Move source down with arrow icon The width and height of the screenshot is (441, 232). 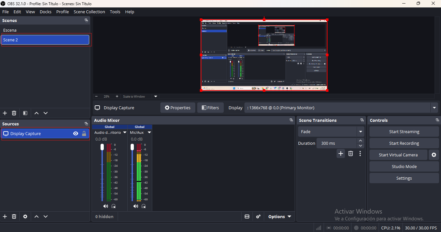pos(46,216)
